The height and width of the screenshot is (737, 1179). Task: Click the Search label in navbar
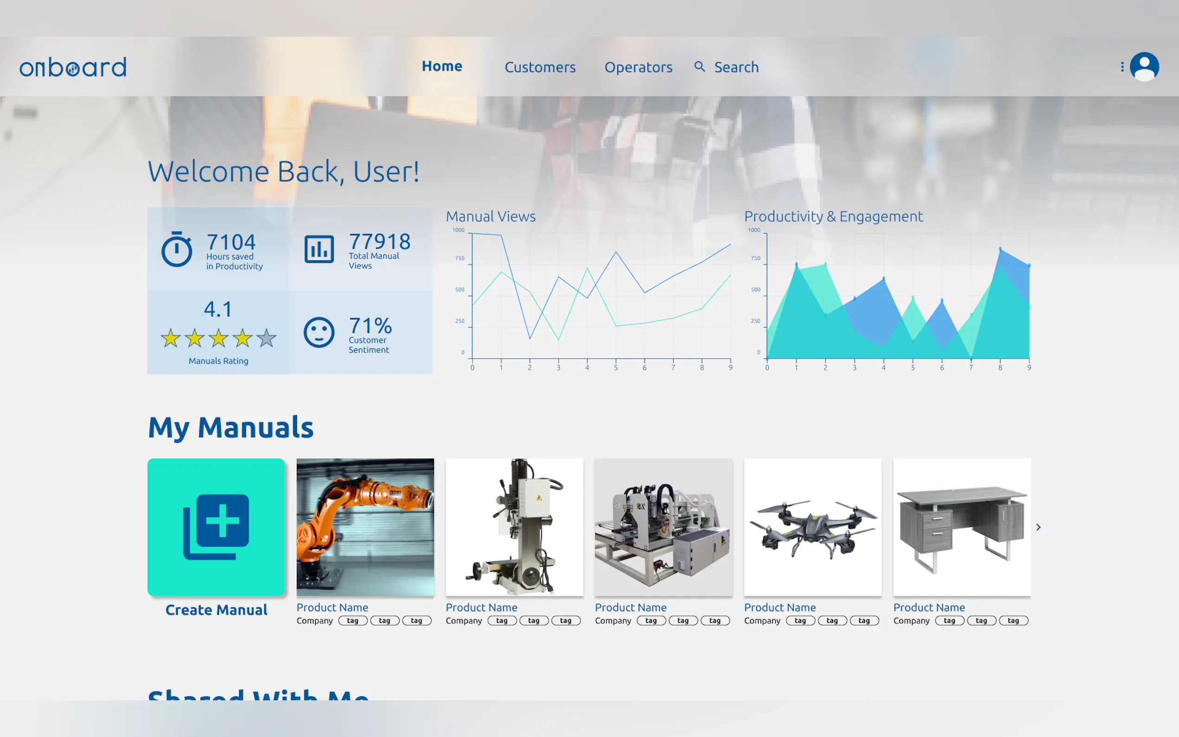(736, 67)
